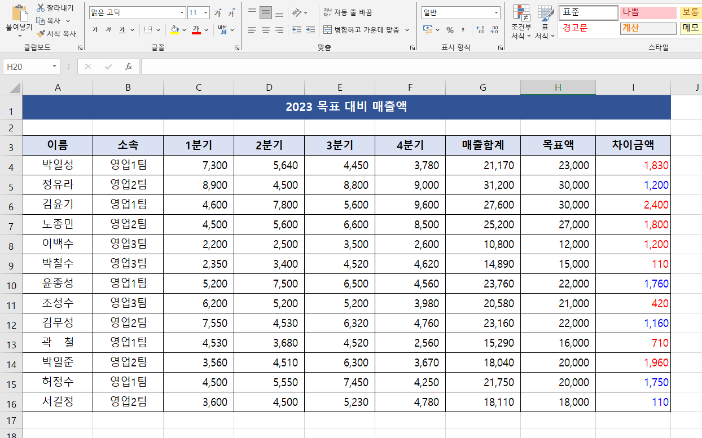Image resolution: width=702 pixels, height=438 pixels.
Task: Select row 10 header
Action: pyautogui.click(x=11, y=284)
